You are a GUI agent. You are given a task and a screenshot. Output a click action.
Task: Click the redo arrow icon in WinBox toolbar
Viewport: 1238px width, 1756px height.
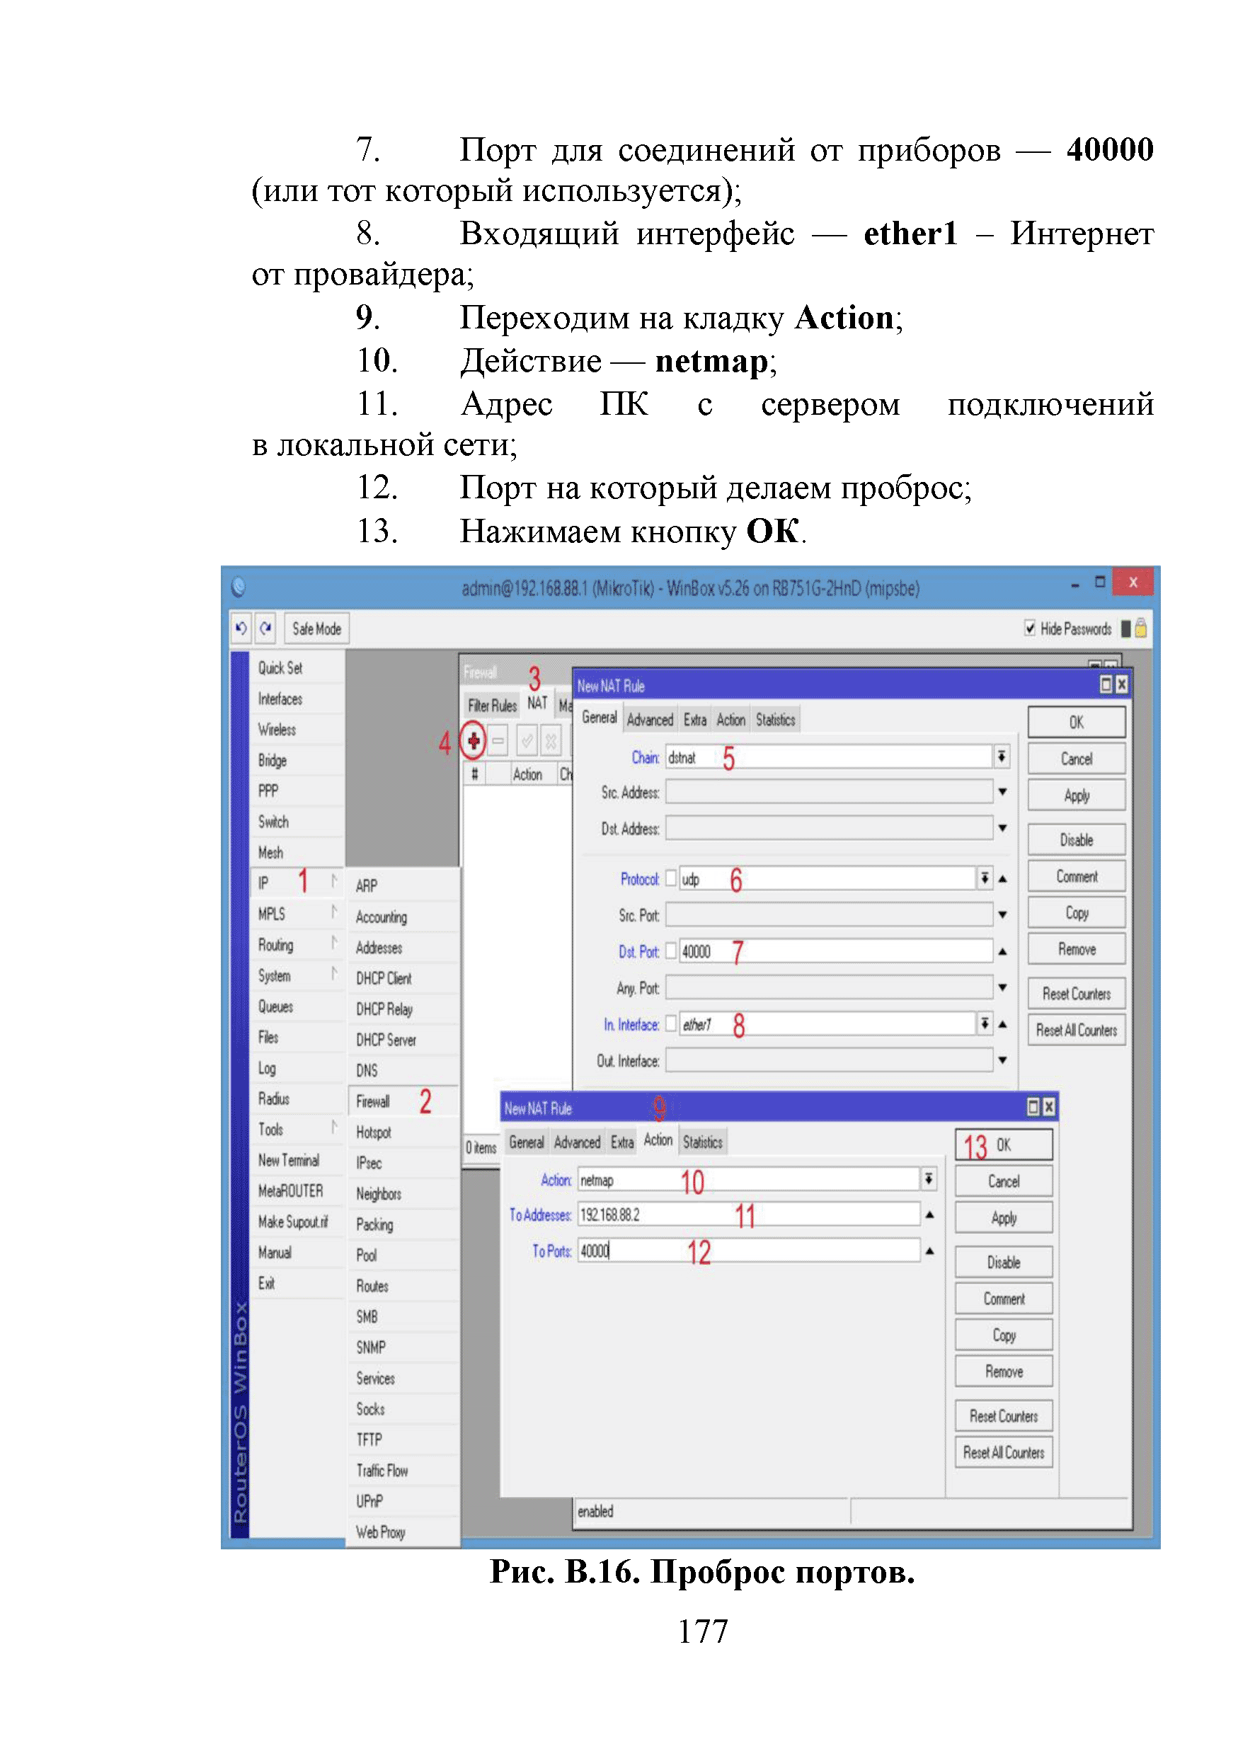click(265, 628)
